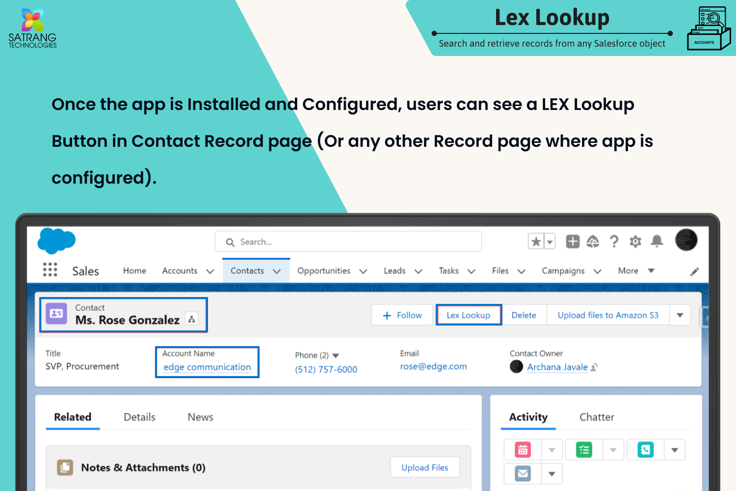Viewport: 736px width, 491px height.
Task: Open the edge communication account link
Action: pyautogui.click(x=207, y=367)
